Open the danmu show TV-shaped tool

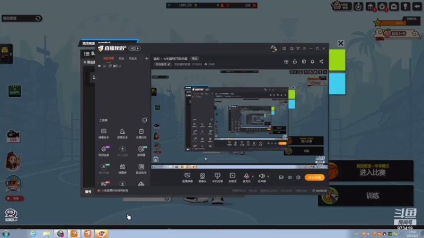(122, 169)
